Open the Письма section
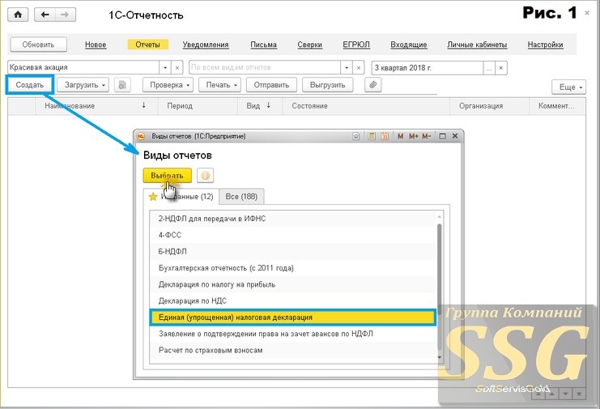 (x=264, y=45)
